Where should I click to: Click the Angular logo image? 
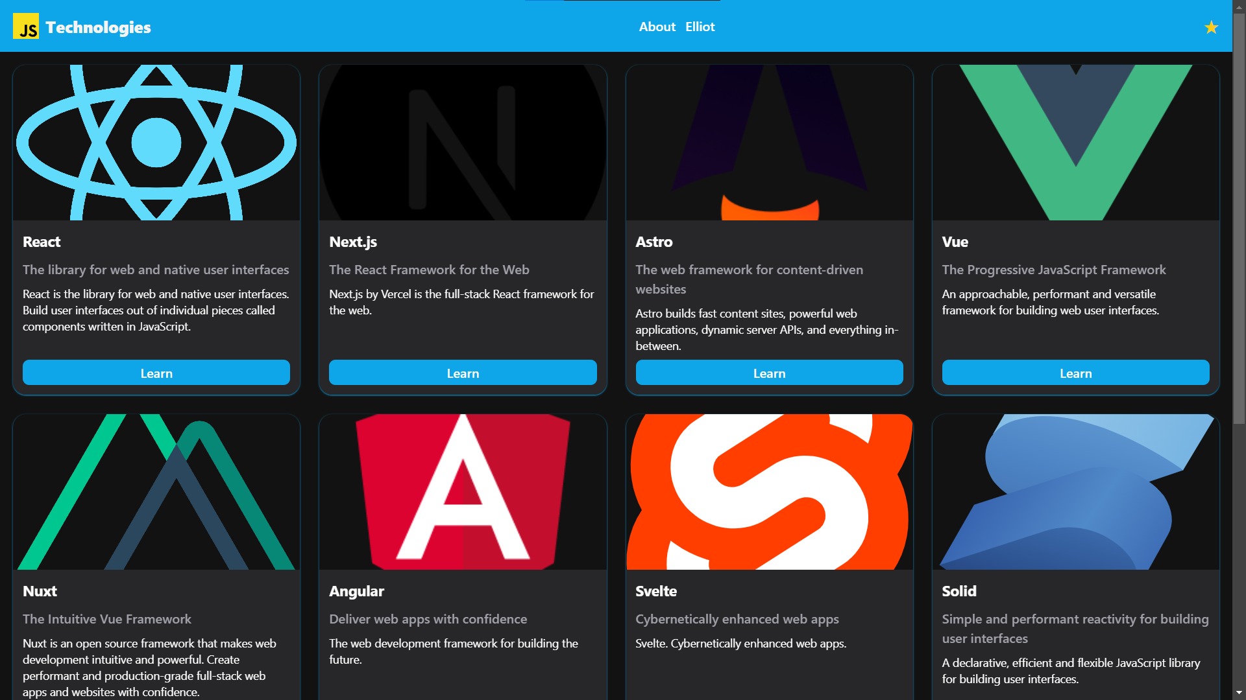click(x=462, y=493)
